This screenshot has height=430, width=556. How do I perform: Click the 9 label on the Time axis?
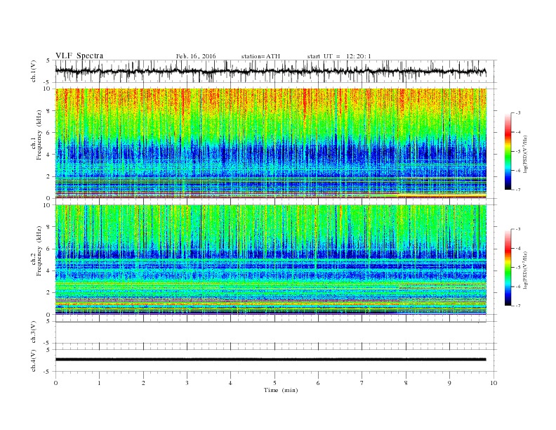tap(449, 383)
